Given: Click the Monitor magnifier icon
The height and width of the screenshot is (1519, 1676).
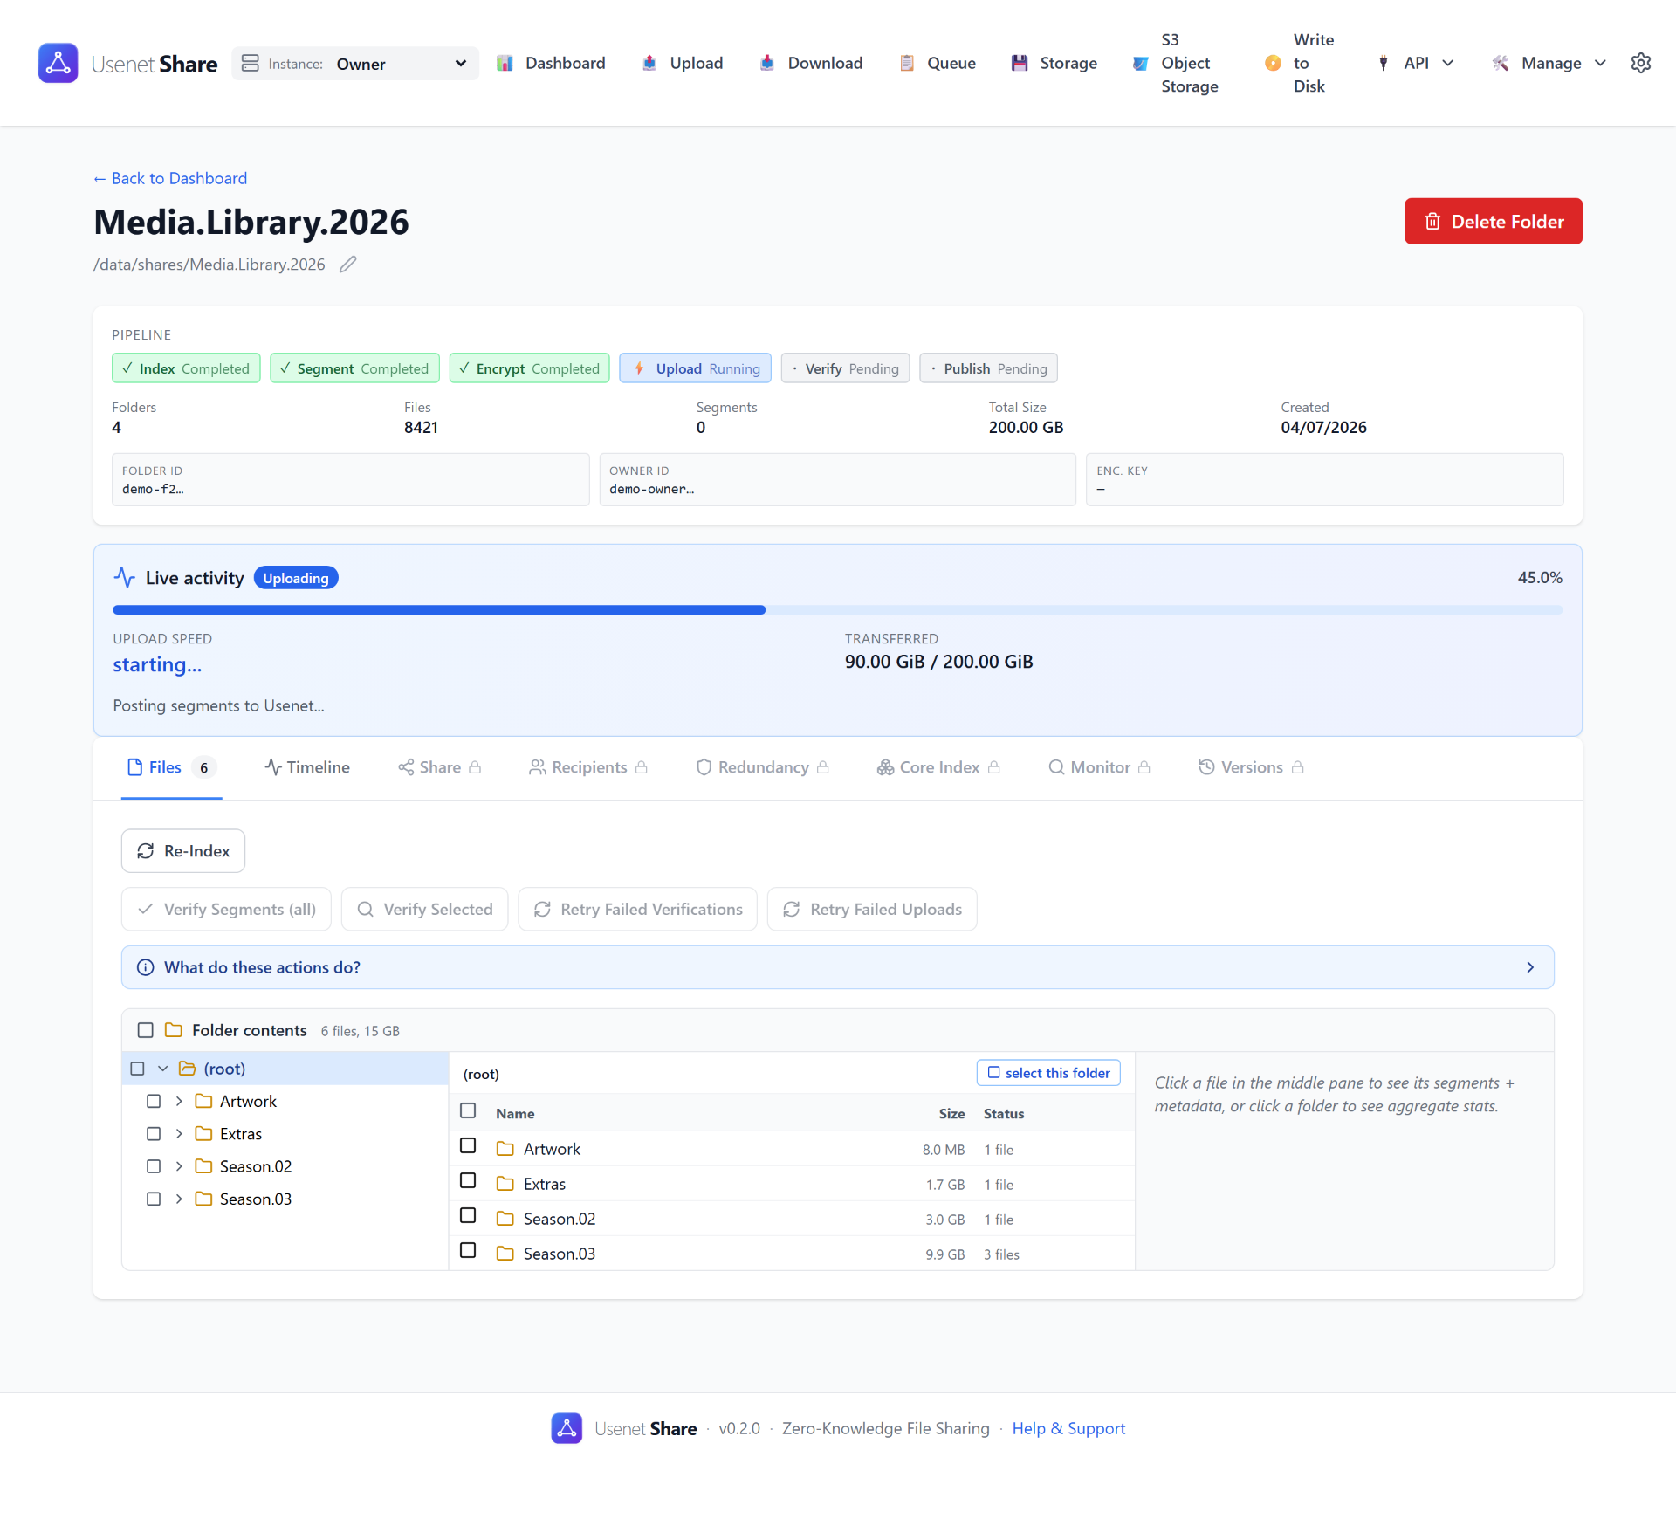Looking at the screenshot, I should (1056, 767).
